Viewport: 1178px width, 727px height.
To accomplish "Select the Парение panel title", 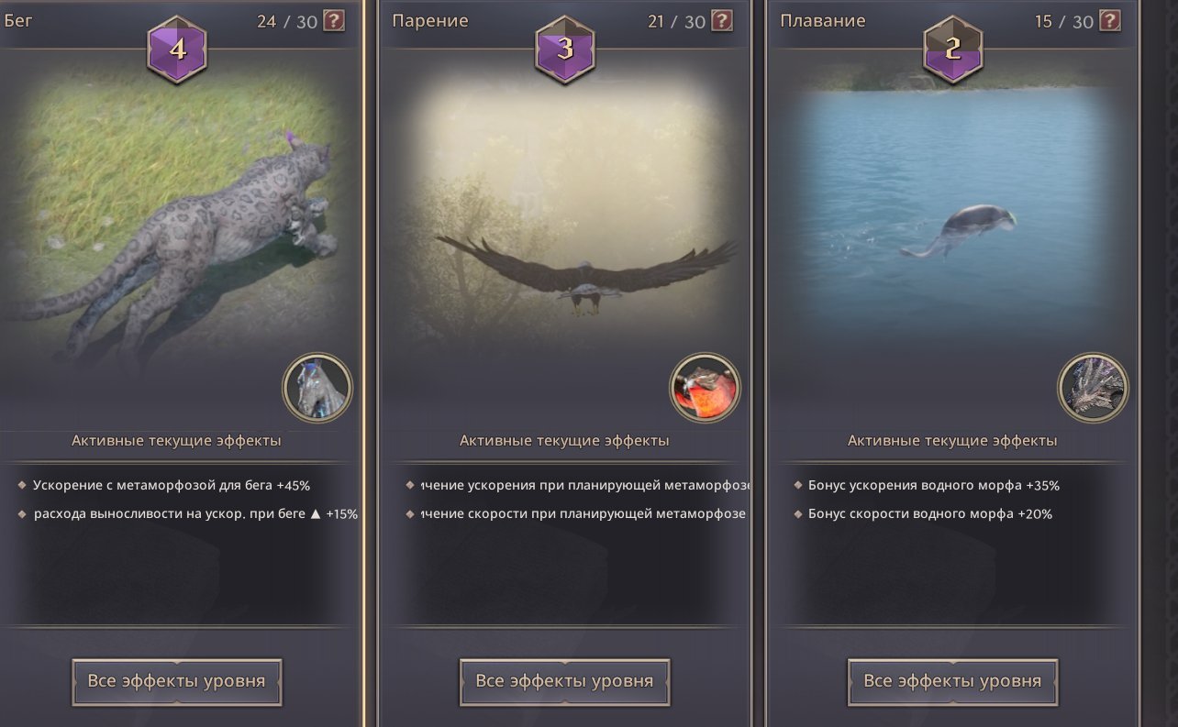I will tap(428, 20).
